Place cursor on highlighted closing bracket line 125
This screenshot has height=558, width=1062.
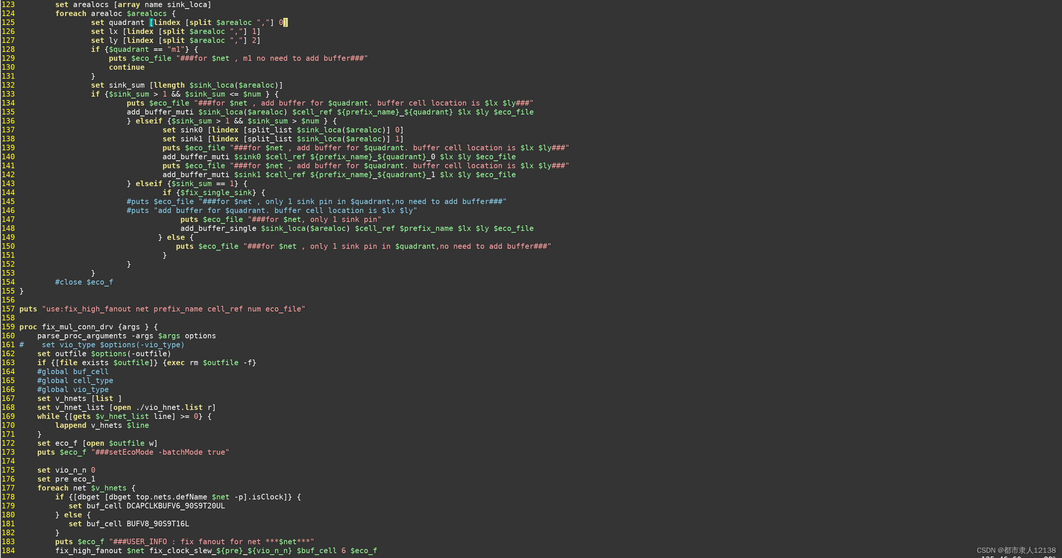click(285, 22)
